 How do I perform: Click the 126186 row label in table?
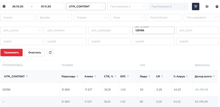[6, 90]
